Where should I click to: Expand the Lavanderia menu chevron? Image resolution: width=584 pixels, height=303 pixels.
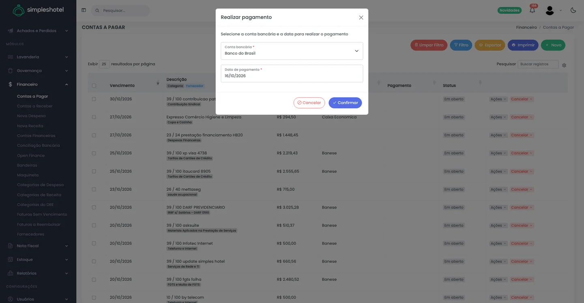click(67, 57)
